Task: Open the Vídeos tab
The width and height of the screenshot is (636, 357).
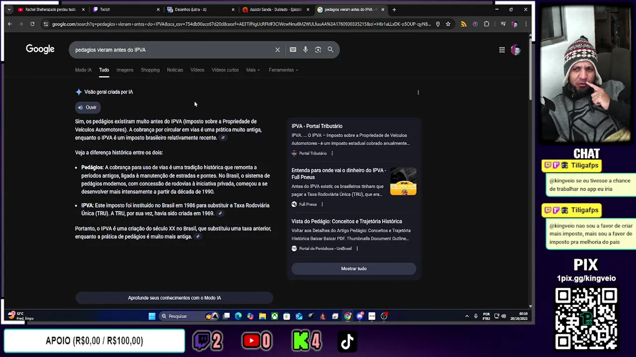Action: (x=197, y=70)
